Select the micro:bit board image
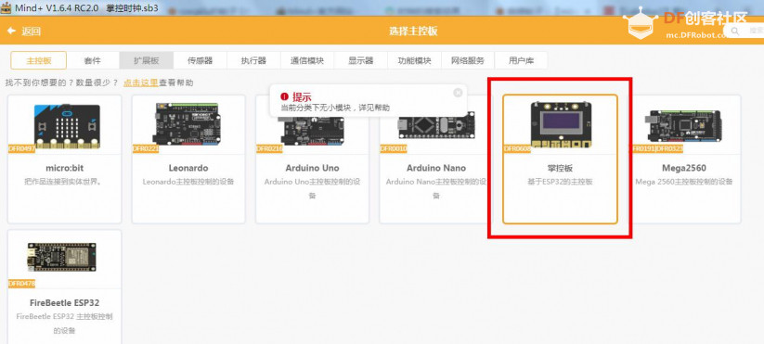The height and width of the screenshot is (344, 764). click(x=67, y=126)
